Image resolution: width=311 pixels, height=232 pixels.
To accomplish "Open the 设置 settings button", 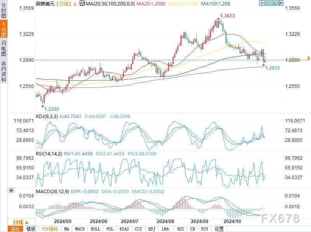I will click(219, 229).
